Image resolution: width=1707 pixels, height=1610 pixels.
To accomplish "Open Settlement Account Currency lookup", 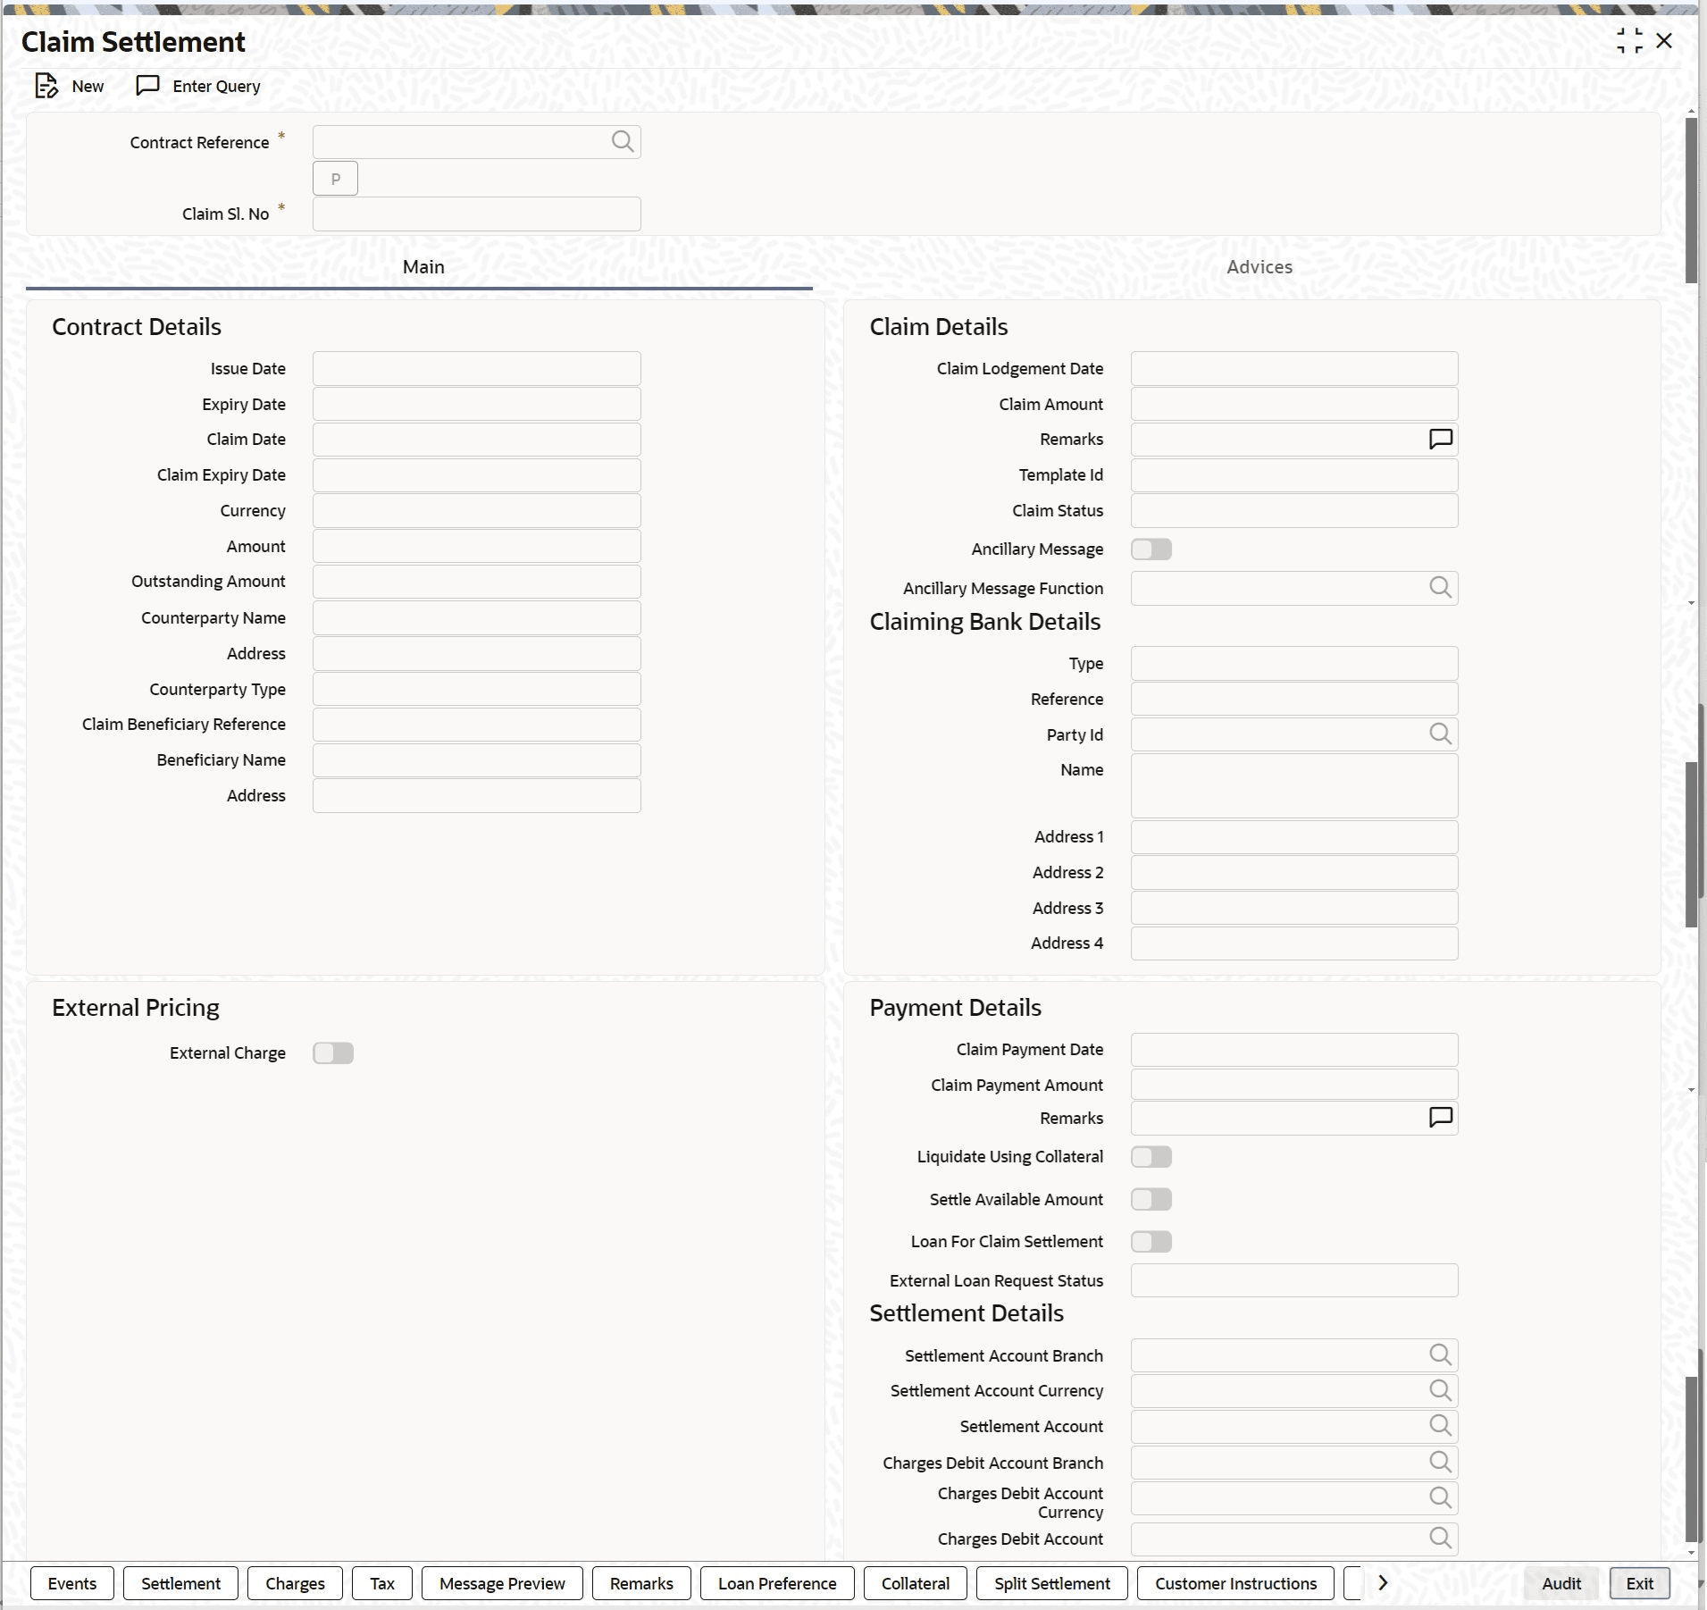I will pyautogui.click(x=1440, y=1389).
